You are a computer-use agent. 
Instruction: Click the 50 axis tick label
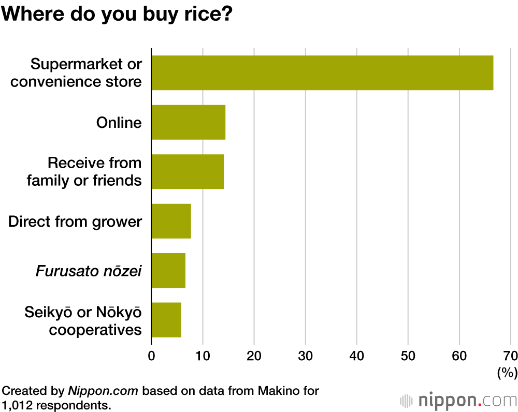[408, 356]
